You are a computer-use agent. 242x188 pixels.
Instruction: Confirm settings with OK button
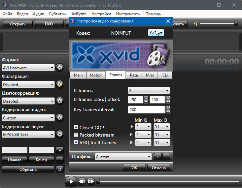point(134,168)
